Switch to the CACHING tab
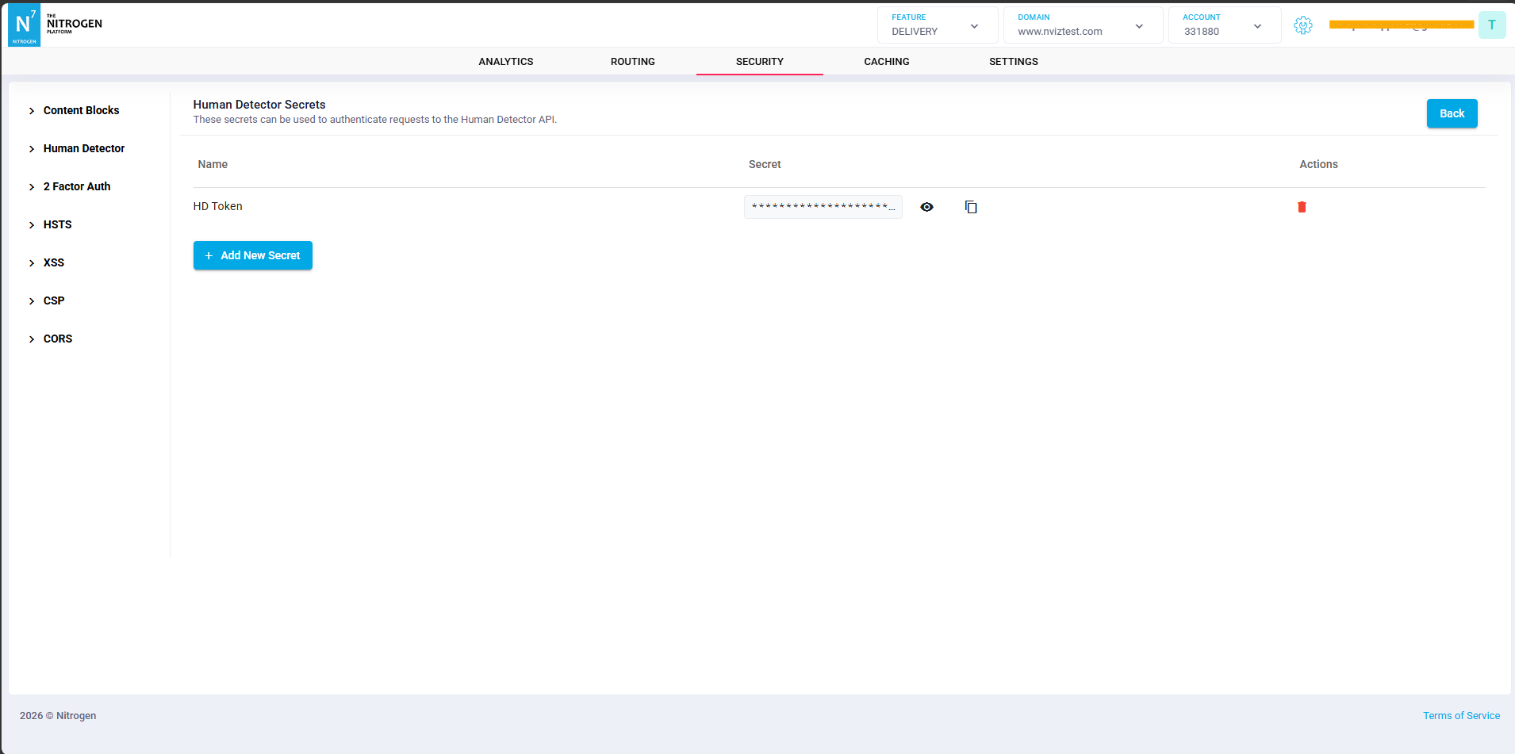Viewport: 1515px width, 754px height. pos(887,61)
